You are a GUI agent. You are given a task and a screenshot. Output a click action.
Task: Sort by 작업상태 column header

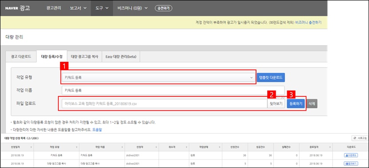tap(205, 147)
